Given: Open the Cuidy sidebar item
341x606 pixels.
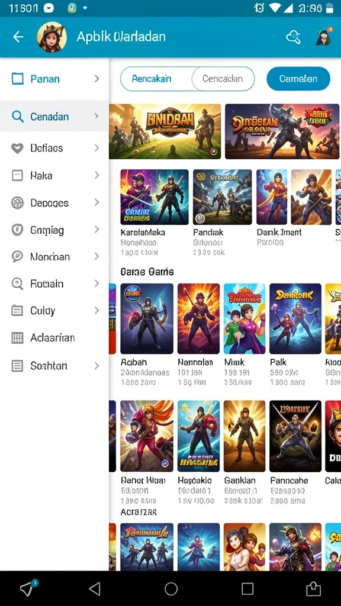Looking at the screenshot, I should (x=54, y=311).
